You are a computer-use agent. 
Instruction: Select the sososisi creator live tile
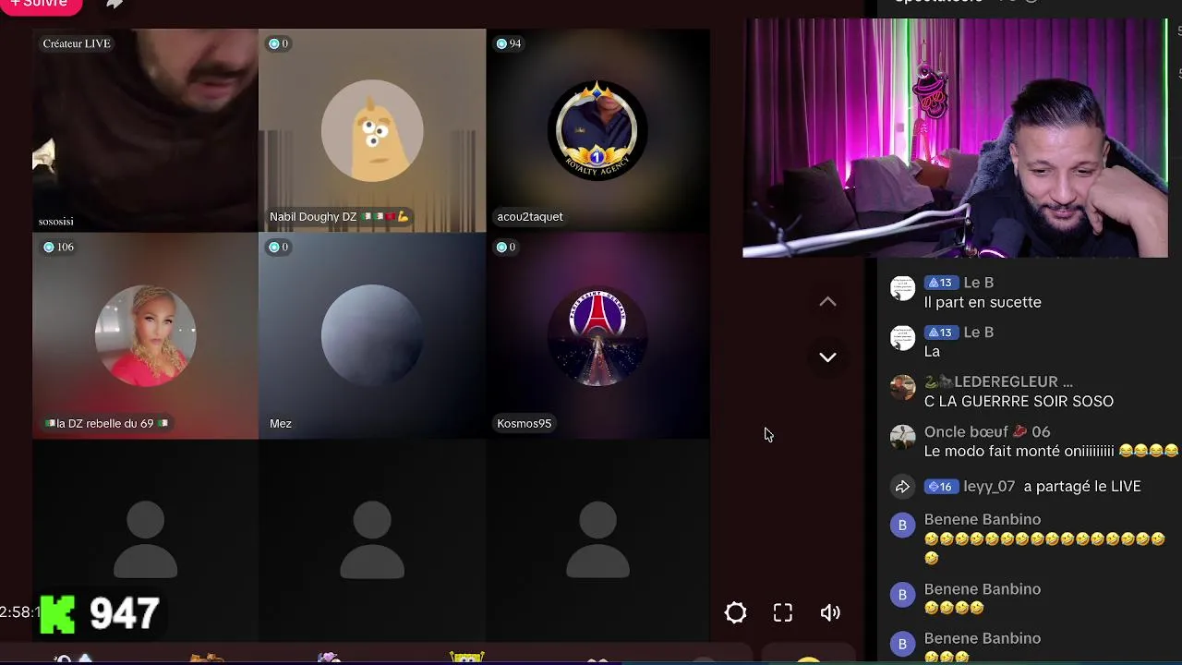coord(145,130)
